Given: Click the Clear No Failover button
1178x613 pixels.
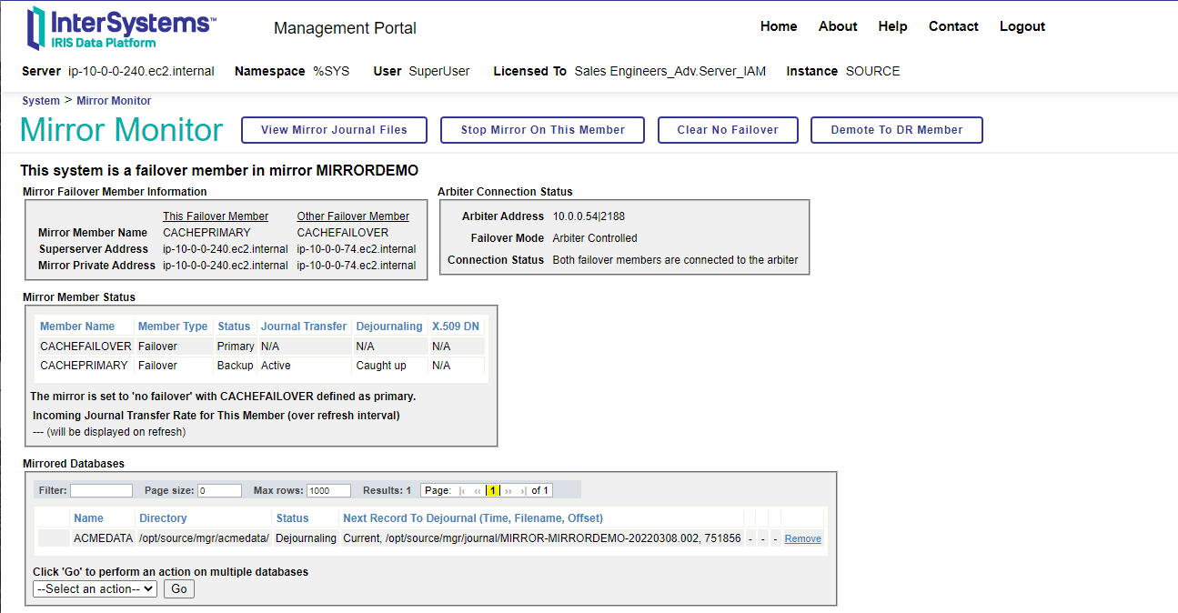Looking at the screenshot, I should point(727,130).
